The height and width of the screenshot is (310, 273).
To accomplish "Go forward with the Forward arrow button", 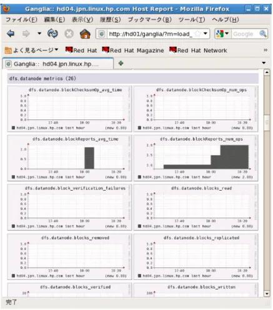I will pos(26,34).
